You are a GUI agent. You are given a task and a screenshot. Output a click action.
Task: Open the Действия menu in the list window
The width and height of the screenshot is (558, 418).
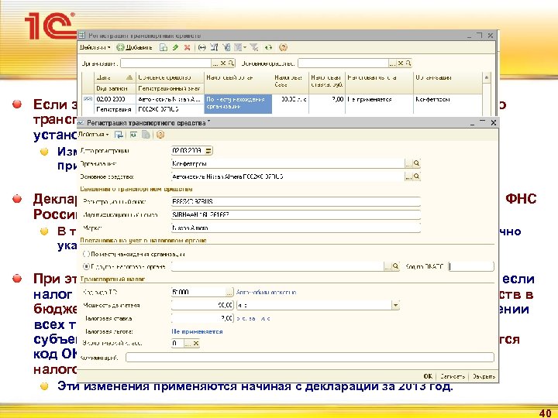click(x=95, y=47)
